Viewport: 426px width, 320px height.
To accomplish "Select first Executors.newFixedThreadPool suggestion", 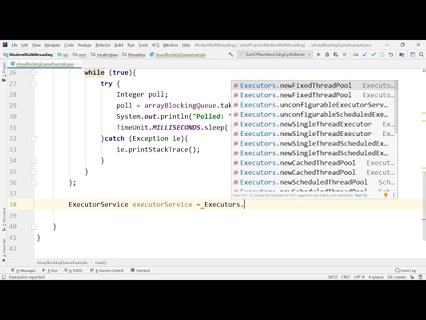I will click(314, 85).
